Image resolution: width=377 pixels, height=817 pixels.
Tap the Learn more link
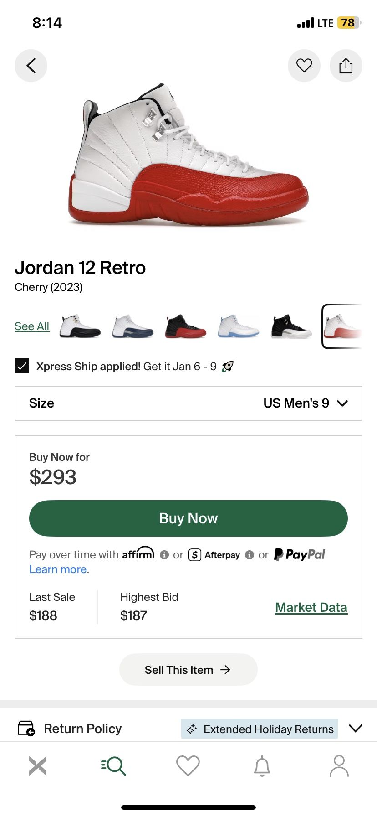59,569
